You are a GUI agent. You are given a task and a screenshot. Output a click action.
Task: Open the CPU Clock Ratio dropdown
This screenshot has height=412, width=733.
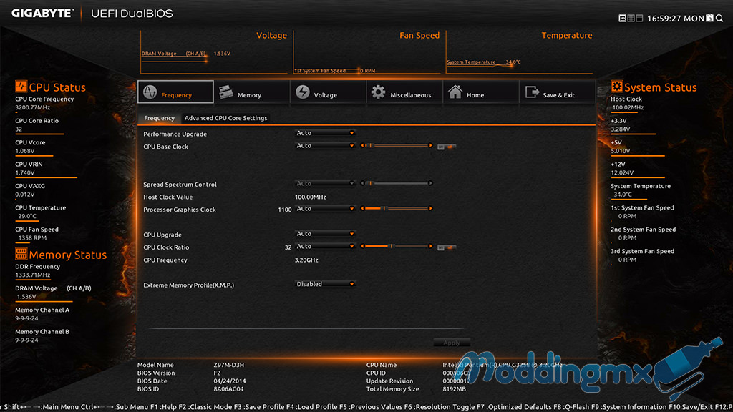[x=325, y=247]
